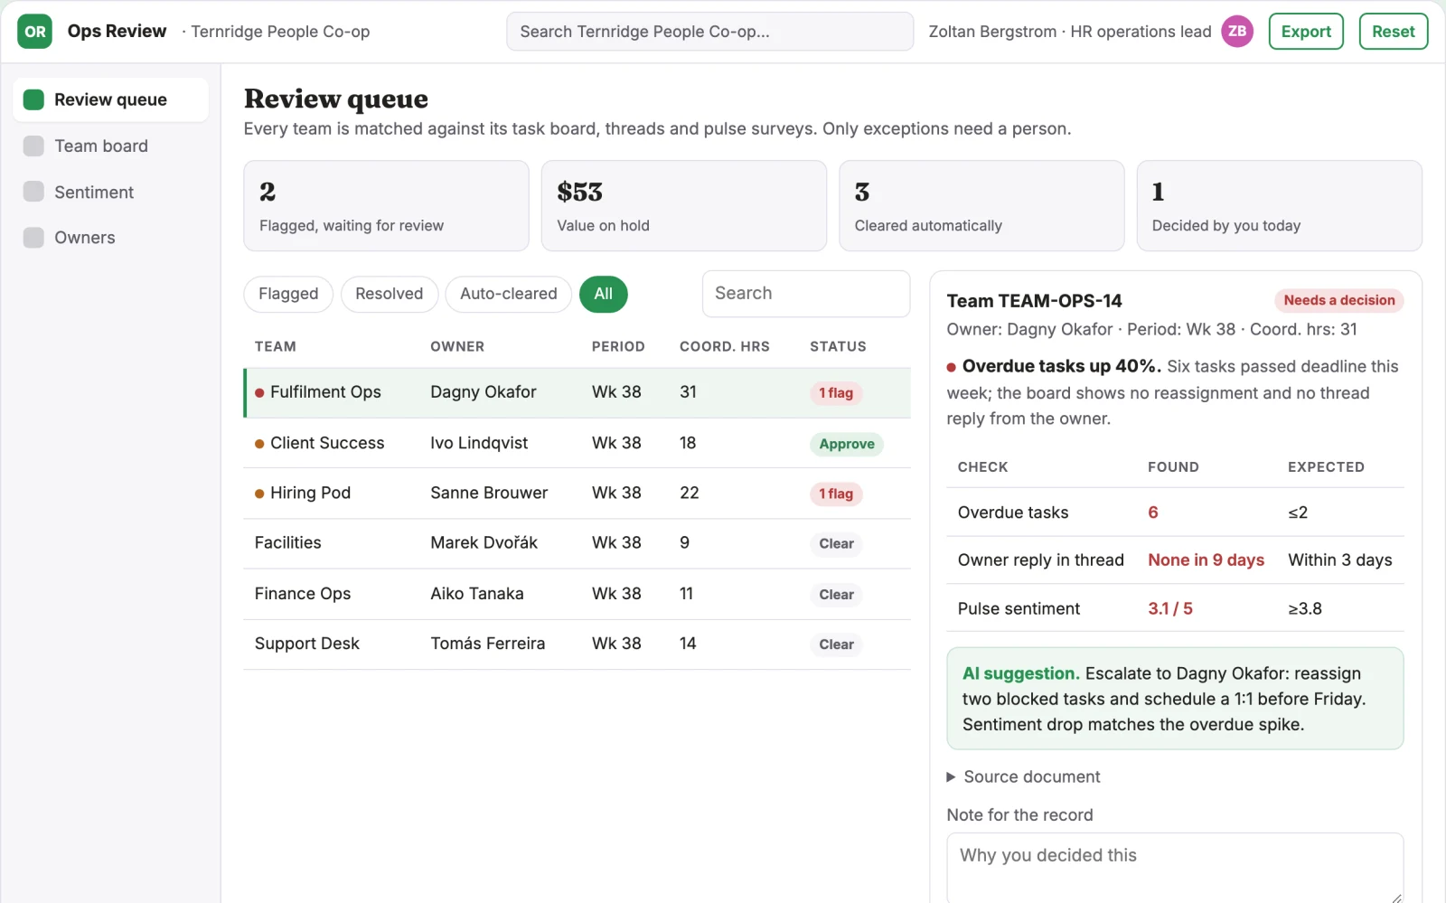This screenshot has width=1446, height=903.
Task: Click the Reset button
Action: click(x=1394, y=32)
